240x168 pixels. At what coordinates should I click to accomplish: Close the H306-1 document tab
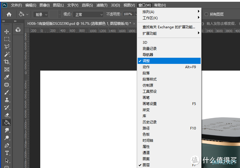tap(134, 24)
